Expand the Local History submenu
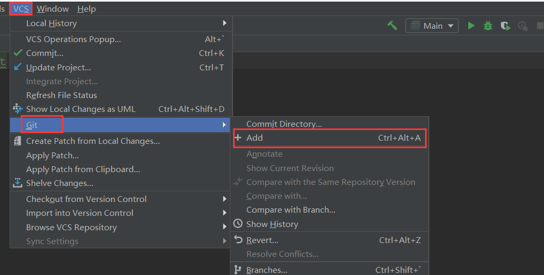 click(121, 23)
